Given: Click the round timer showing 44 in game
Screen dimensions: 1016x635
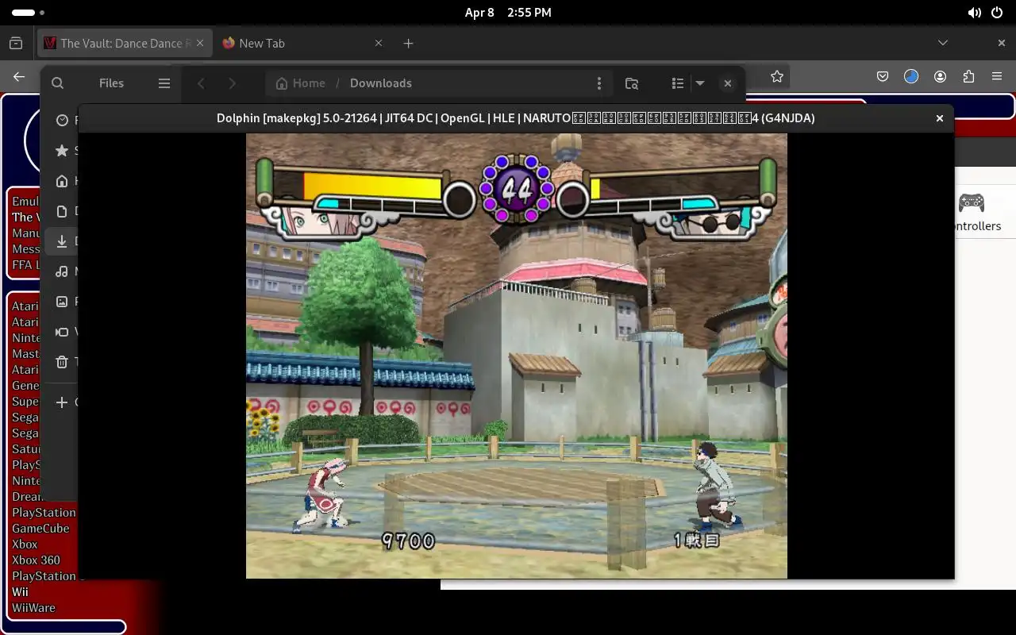Looking at the screenshot, I should (517, 189).
